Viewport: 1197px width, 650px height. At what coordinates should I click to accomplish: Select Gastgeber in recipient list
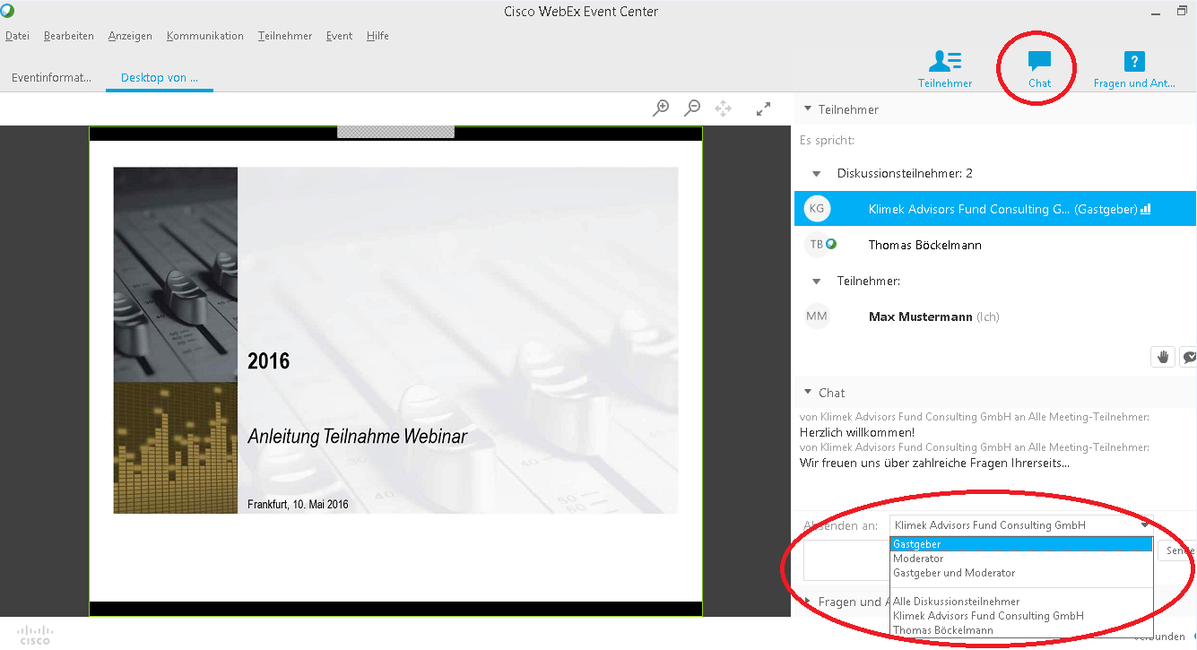tap(1020, 544)
